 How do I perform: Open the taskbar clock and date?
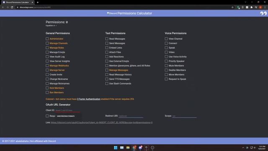coord(262,148)
